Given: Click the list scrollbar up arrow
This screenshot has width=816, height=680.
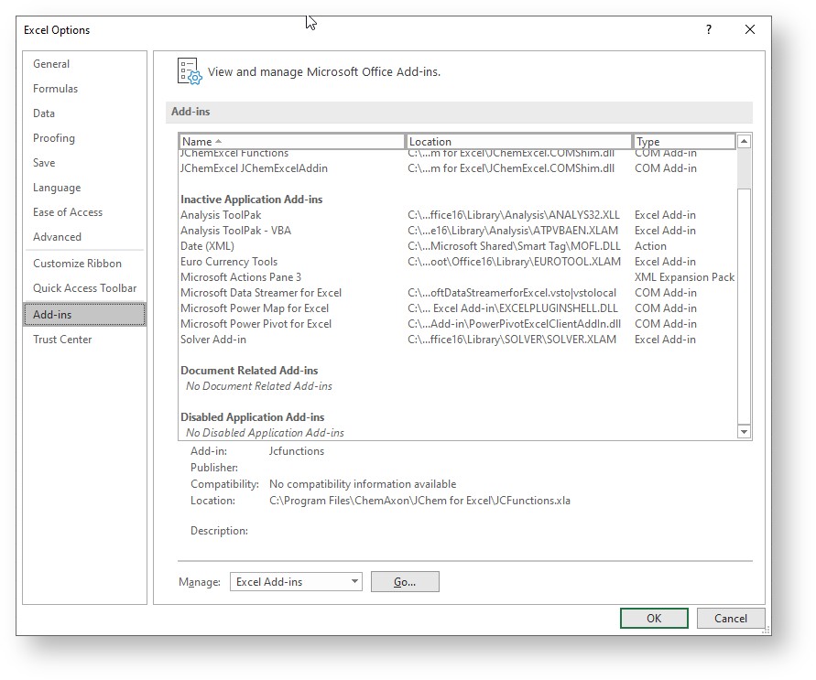Looking at the screenshot, I should click(x=744, y=142).
